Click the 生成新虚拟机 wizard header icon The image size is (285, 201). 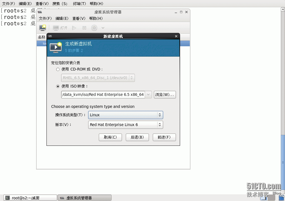click(x=56, y=47)
